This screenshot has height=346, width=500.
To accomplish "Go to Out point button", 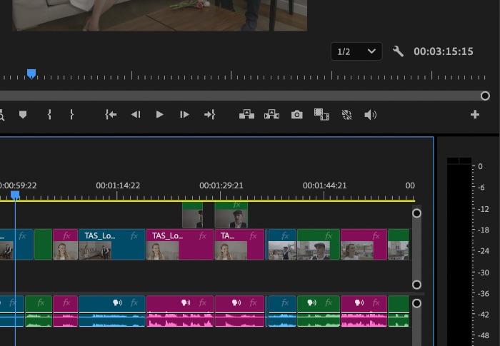I will point(209,114).
